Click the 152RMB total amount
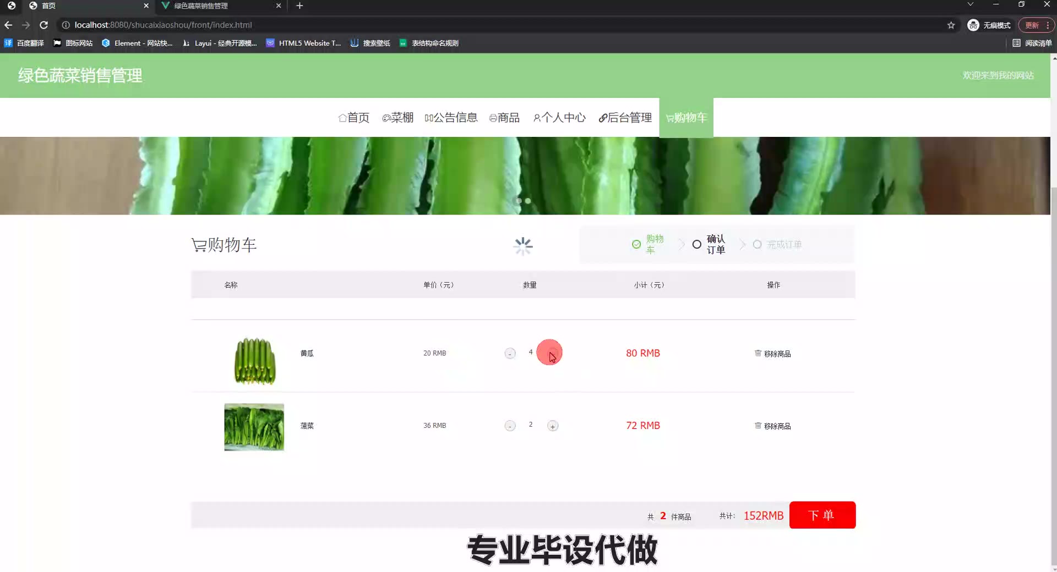 [764, 516]
